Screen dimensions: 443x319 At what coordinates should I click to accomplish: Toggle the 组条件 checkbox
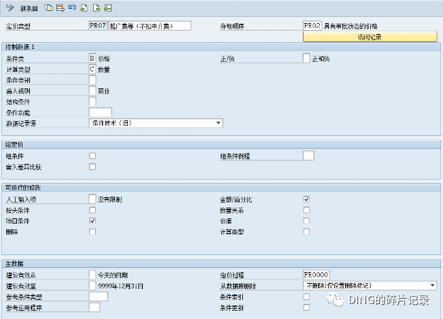[x=93, y=156]
